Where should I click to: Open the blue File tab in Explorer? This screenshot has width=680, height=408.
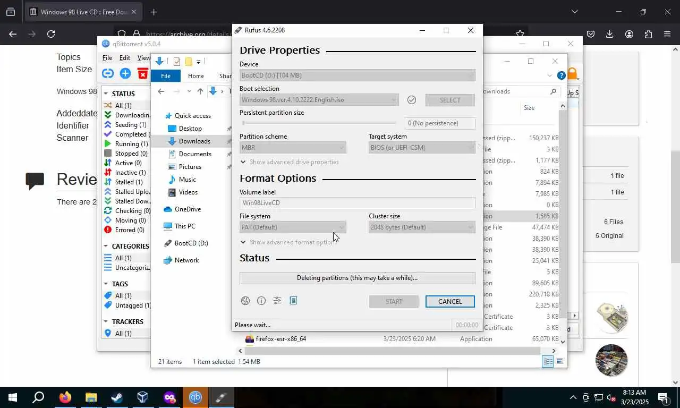(x=166, y=76)
